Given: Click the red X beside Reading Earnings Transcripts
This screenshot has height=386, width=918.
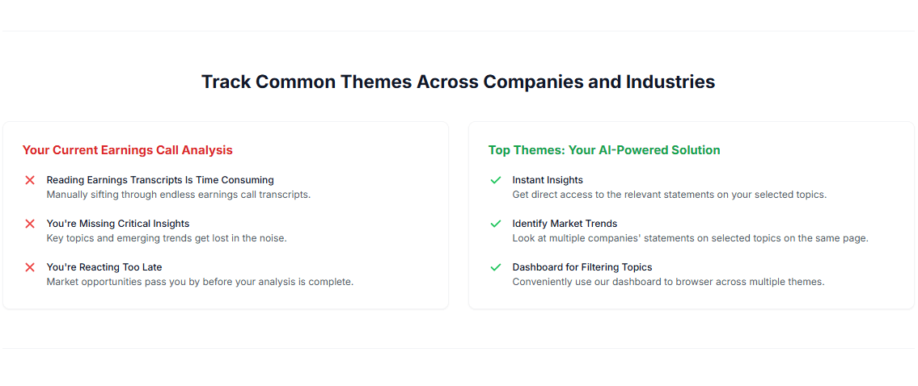Looking at the screenshot, I should point(30,180).
